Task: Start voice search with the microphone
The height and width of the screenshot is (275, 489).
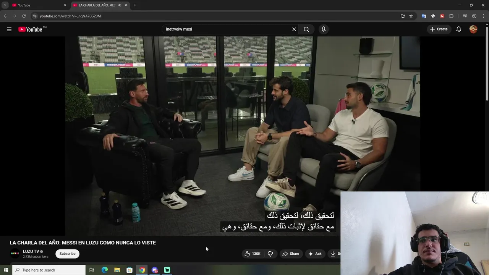Action: [x=324, y=29]
